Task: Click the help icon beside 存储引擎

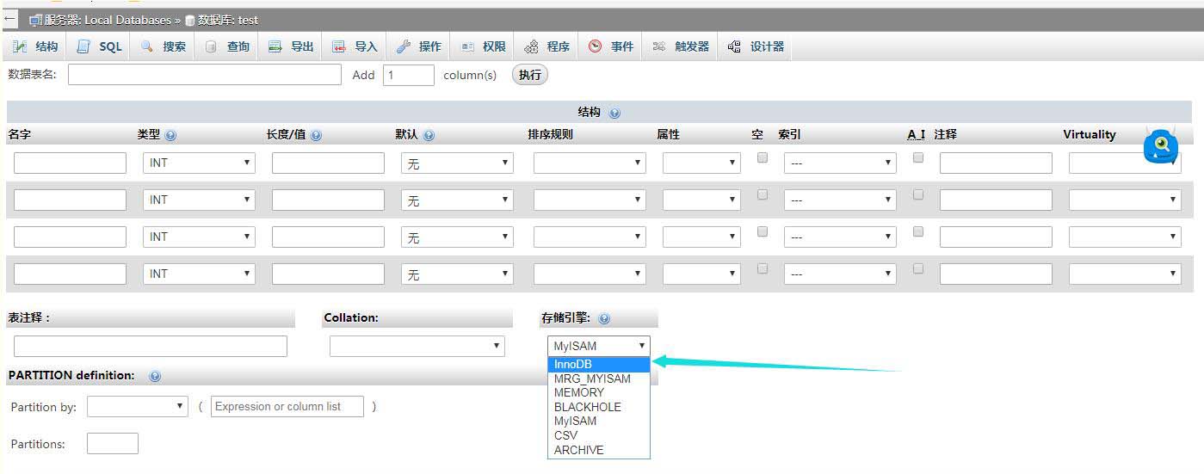Action: tap(604, 319)
